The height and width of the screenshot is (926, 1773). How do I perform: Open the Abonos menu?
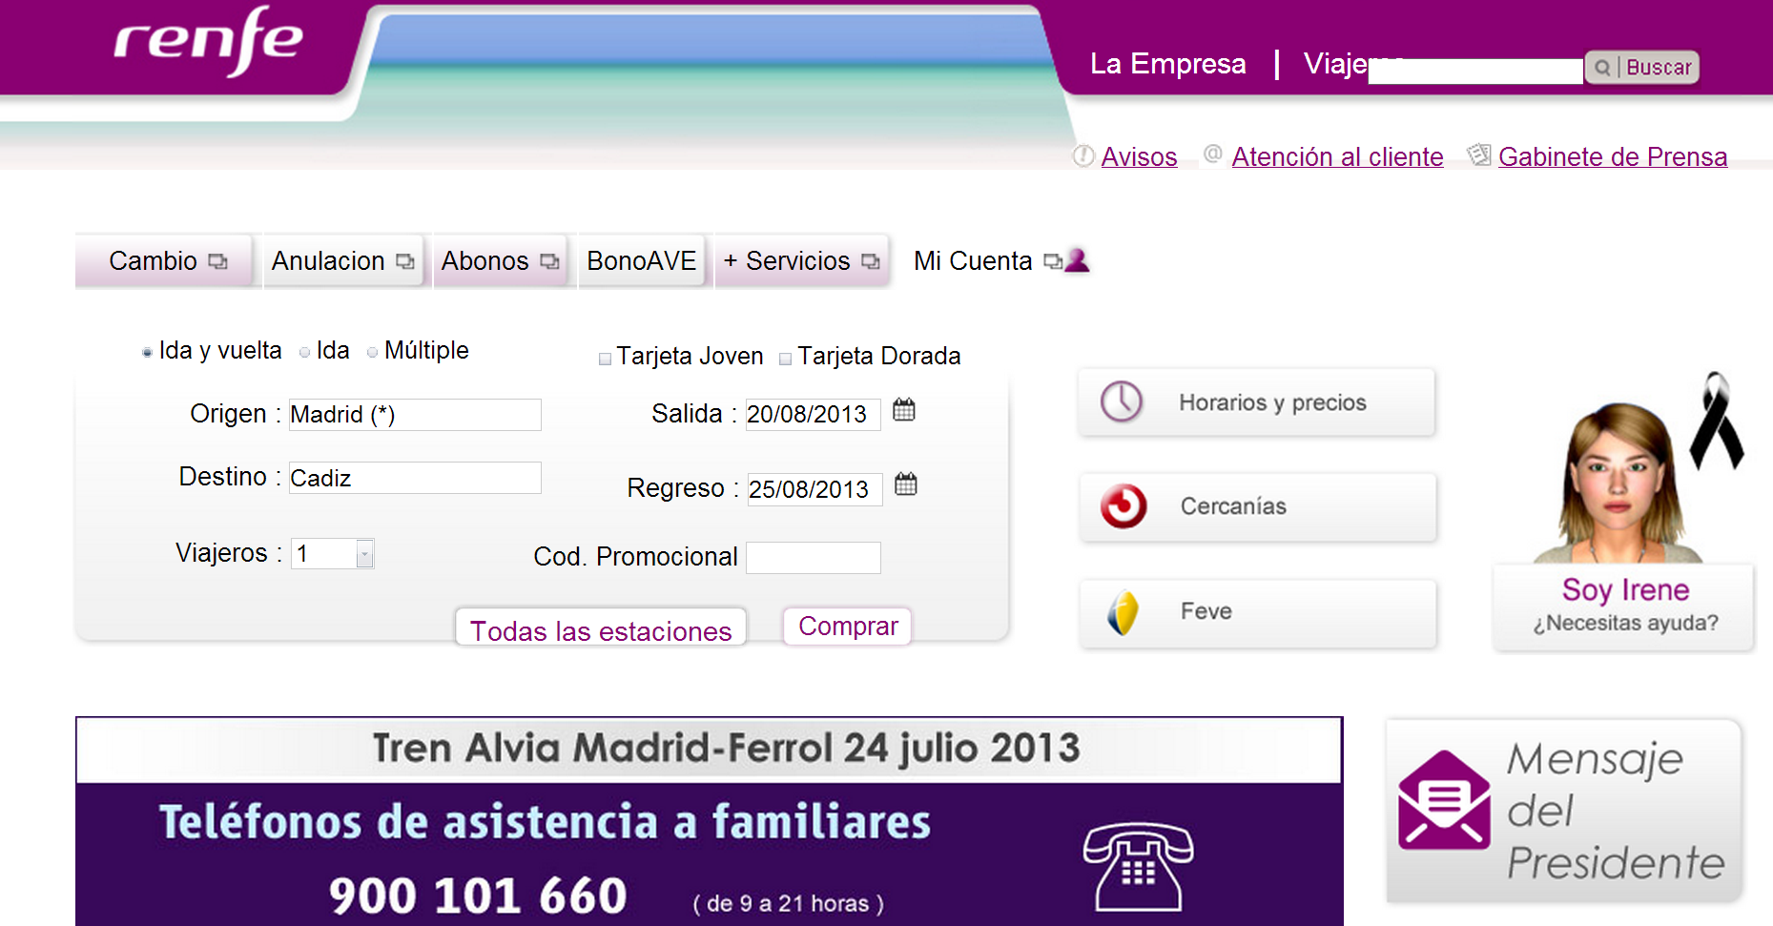point(502,261)
